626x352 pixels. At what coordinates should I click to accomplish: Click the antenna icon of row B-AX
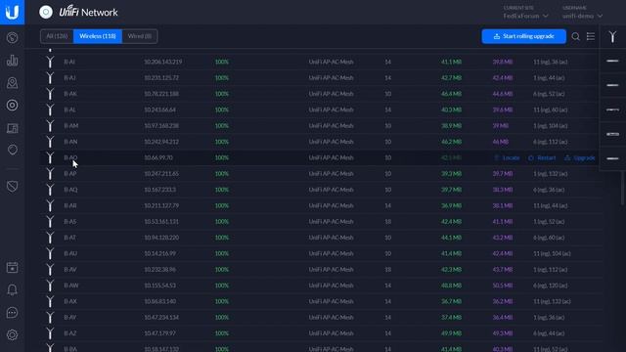(50, 301)
